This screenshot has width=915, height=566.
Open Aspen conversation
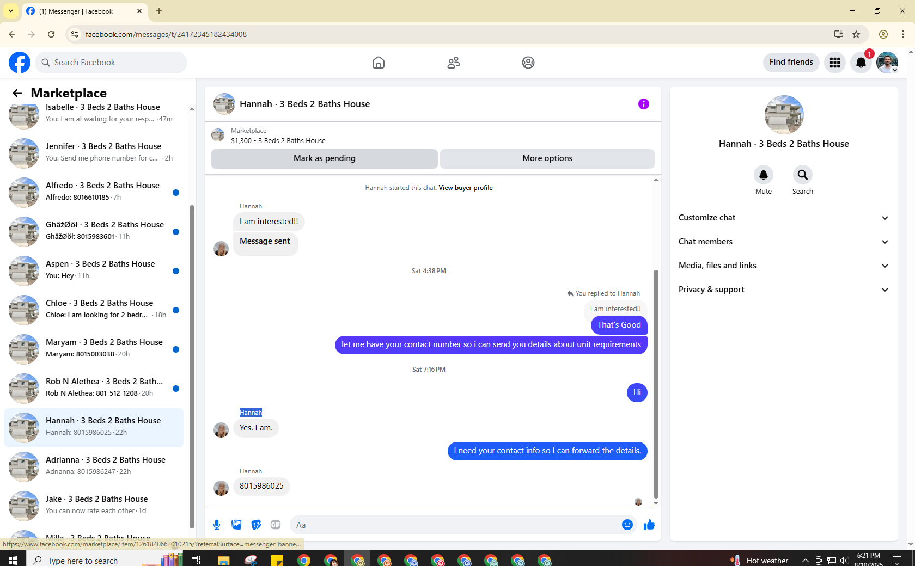tap(94, 270)
